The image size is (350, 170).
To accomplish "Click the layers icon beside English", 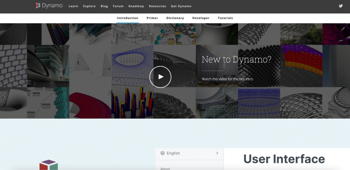I will 162,153.
